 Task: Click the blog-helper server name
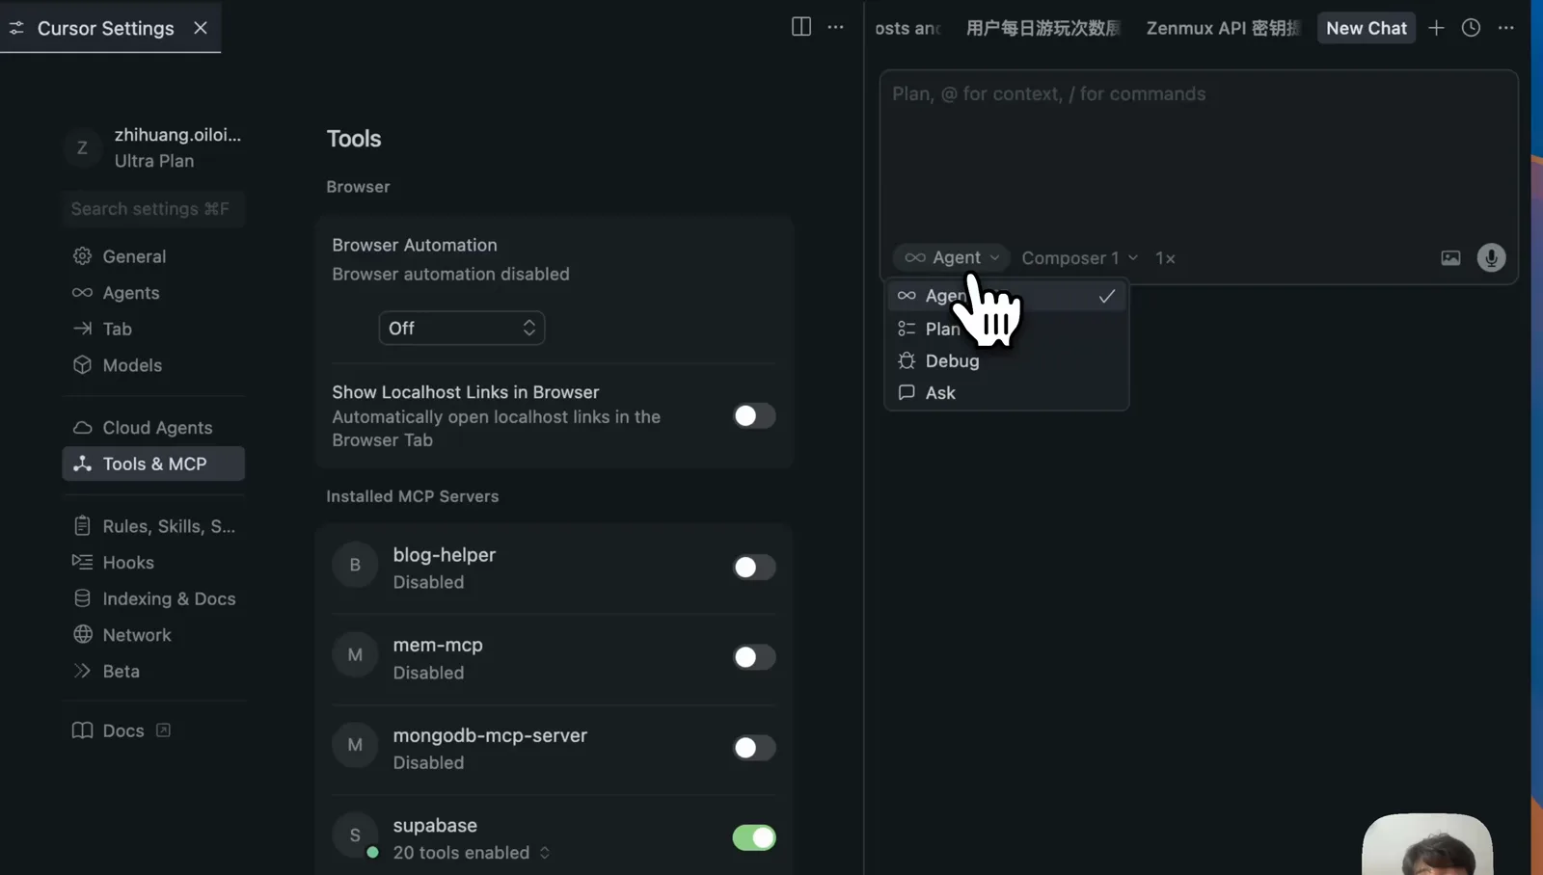coord(445,555)
